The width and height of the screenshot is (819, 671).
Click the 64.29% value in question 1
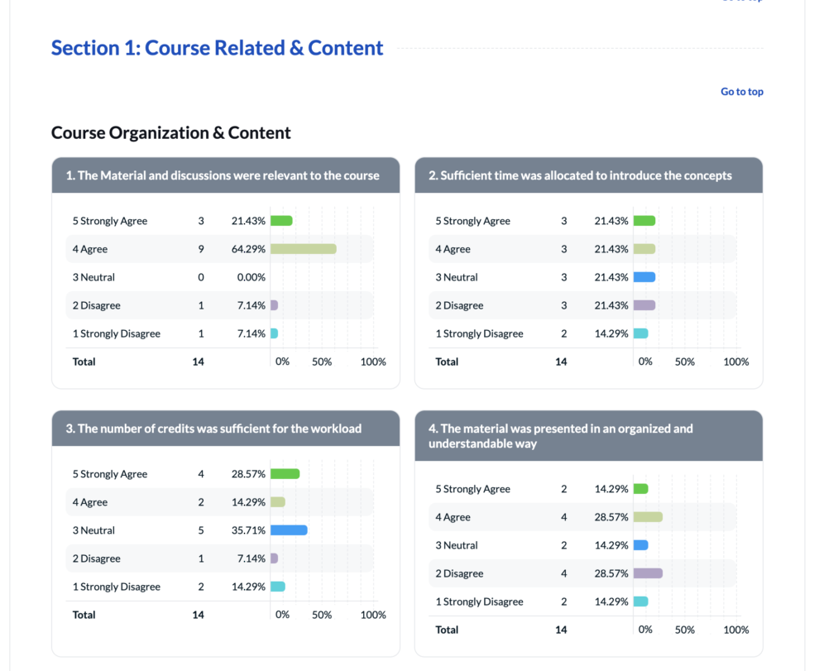(x=248, y=249)
